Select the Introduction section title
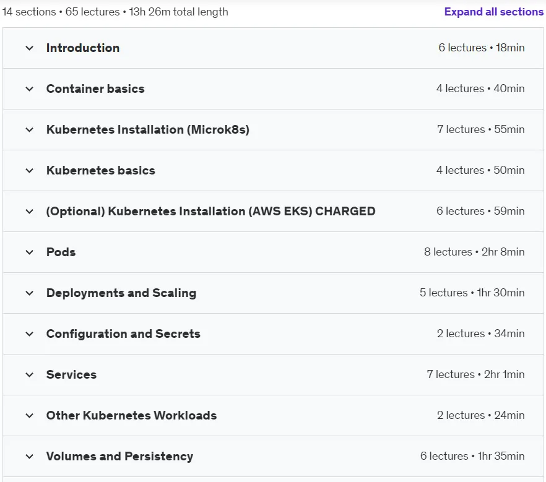This screenshot has height=482, width=546. tap(83, 48)
